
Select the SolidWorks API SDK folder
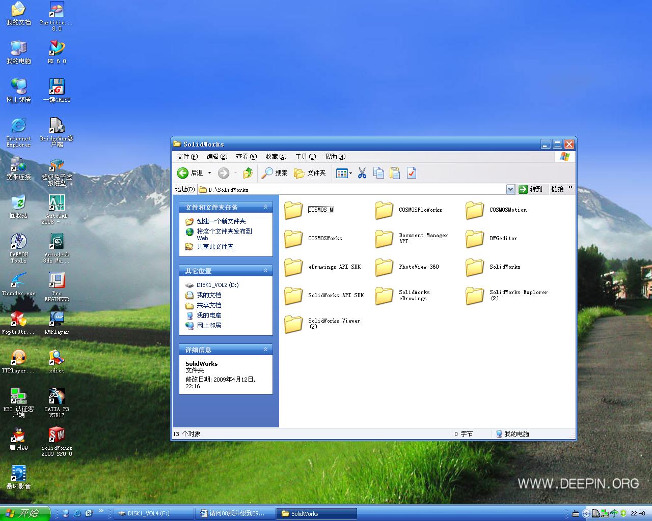click(324, 295)
